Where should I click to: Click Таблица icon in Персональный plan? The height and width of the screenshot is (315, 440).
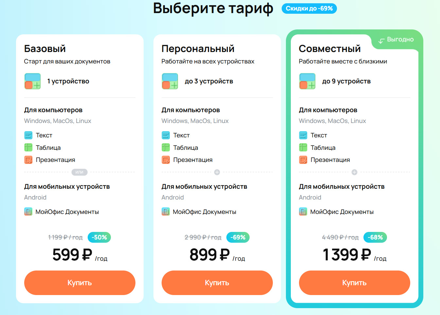(x=166, y=148)
